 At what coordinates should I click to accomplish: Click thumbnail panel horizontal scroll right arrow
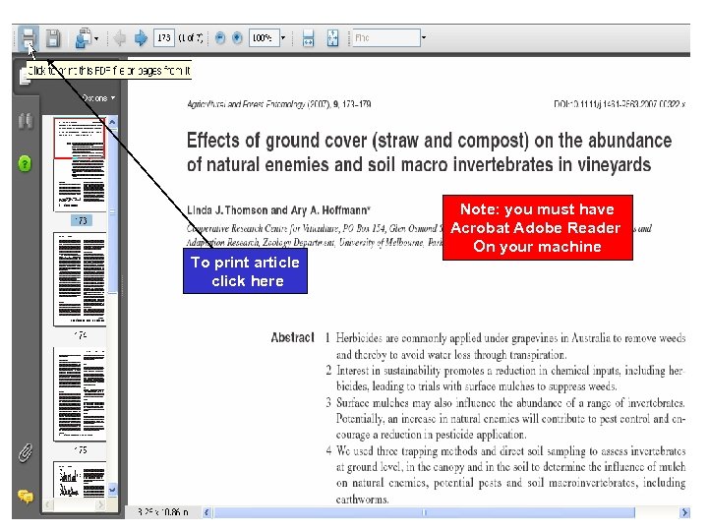(100, 504)
